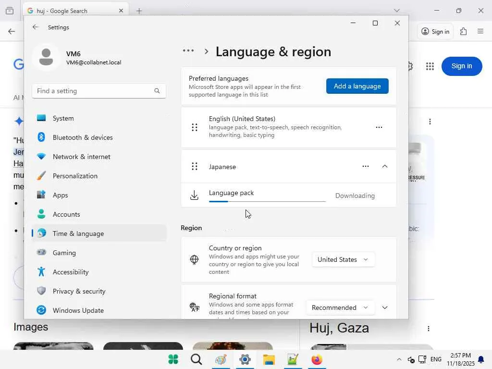This screenshot has width=492, height=369.
Task: Show hidden system tray icons
Action: click(399, 359)
